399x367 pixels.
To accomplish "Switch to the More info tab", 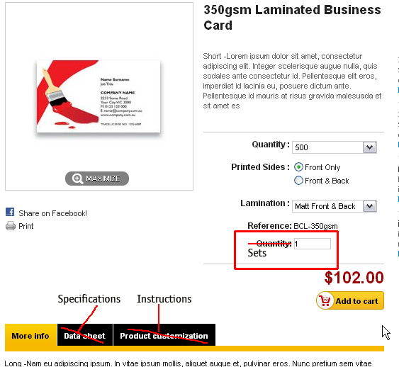I will click(30, 336).
